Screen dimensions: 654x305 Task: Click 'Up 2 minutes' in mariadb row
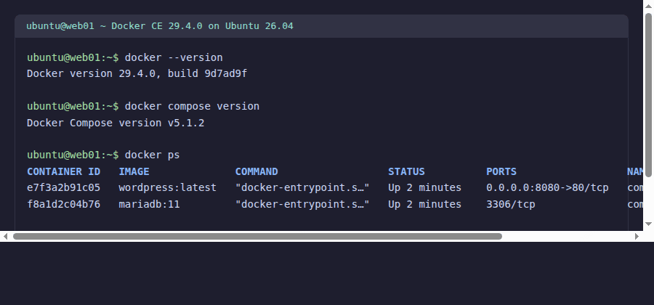point(424,205)
